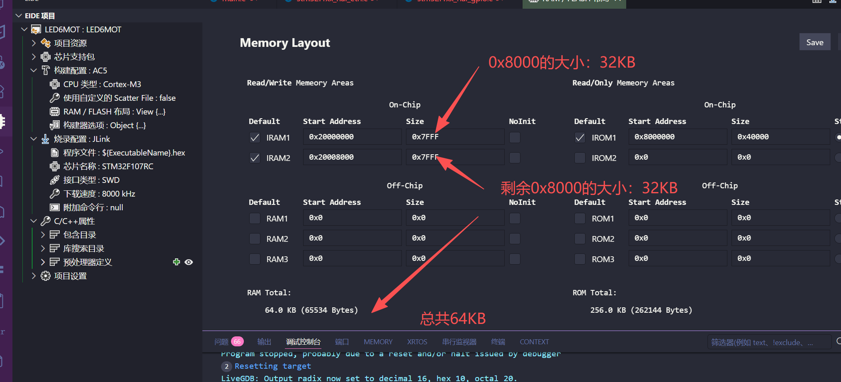Click the CPU 类型 Cortex-M3 chip icon
This screenshot has height=382, width=841.
tap(55, 84)
